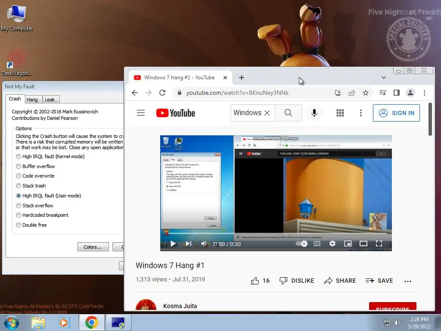This screenshot has height=331, width=441.
Task: Click the video progress bar
Action: 276,233
